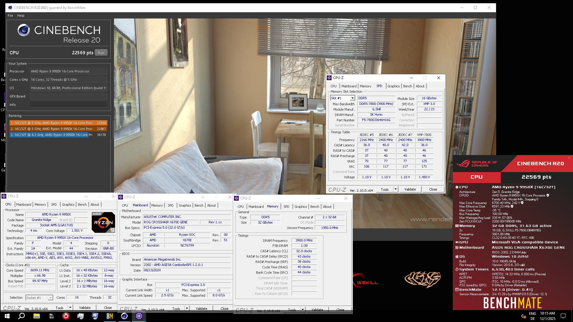The image size is (573, 322).
Task: Switch to Cinebench taskbar icon
Action: click(x=124, y=316)
